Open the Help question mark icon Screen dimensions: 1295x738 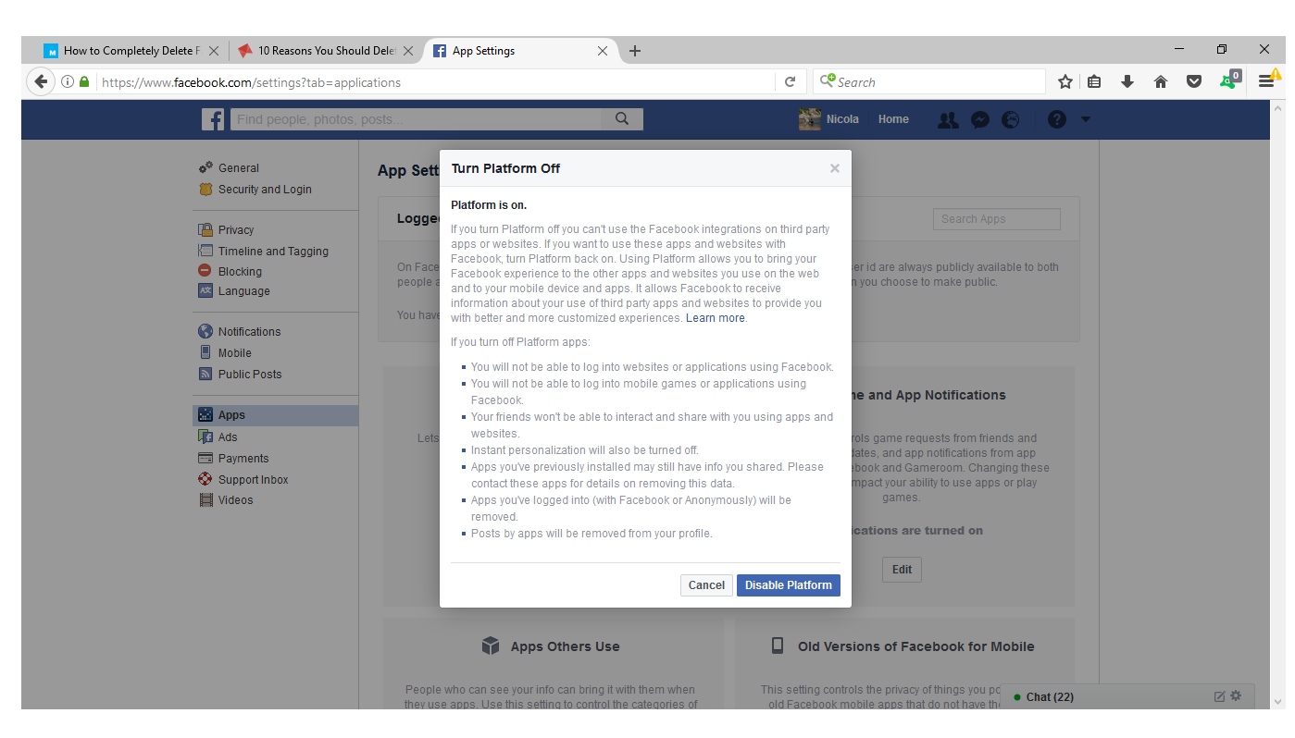pos(1057,119)
